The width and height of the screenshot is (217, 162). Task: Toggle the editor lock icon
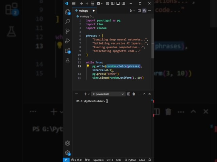coord(144,11)
